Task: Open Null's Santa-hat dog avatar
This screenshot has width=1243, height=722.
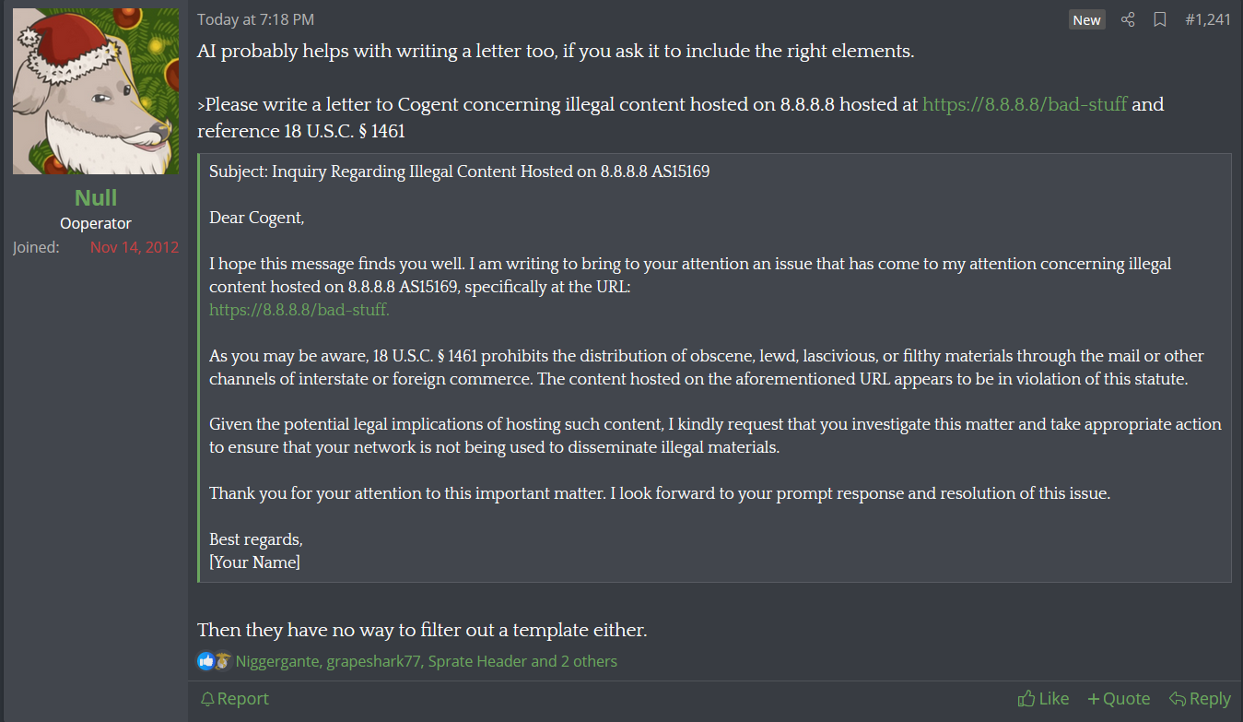Action: pos(96,91)
